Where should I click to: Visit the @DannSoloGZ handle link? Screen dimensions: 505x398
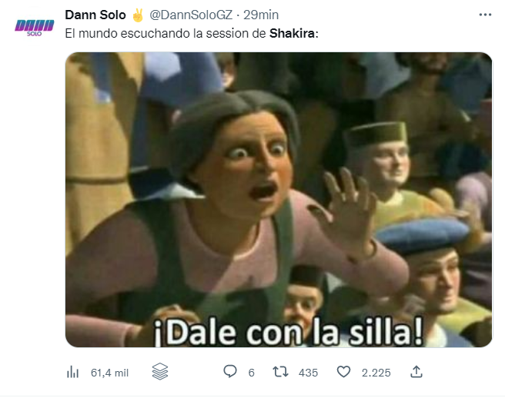(x=191, y=15)
